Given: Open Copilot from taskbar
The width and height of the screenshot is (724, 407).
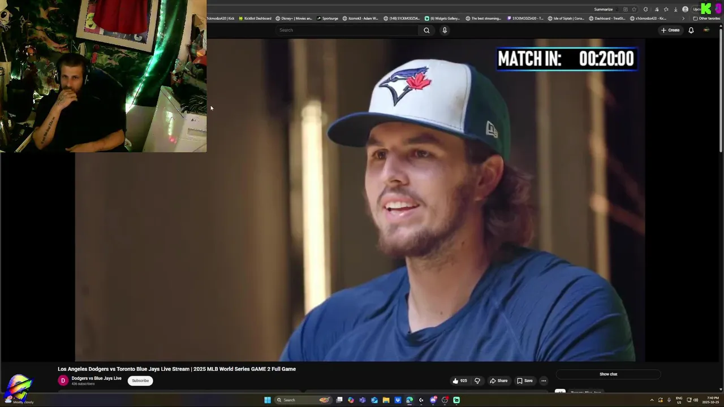Looking at the screenshot, I should pos(351,400).
